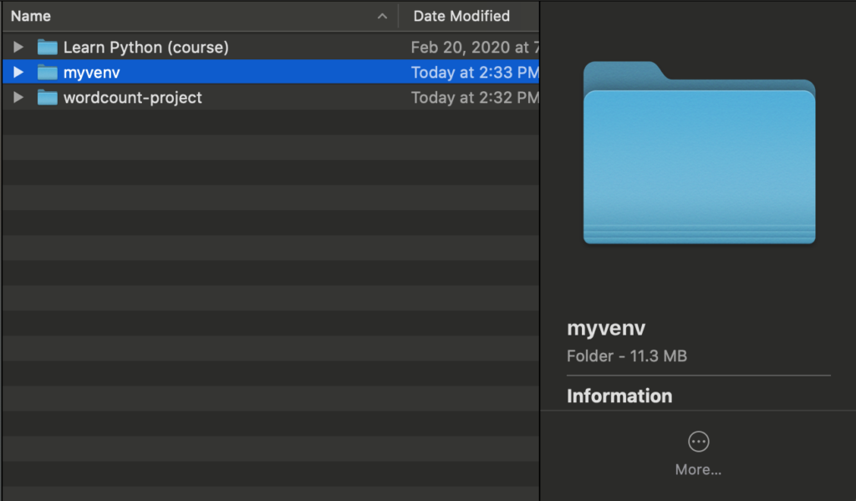
Task: Click the More... label in preview pane
Action: 698,469
